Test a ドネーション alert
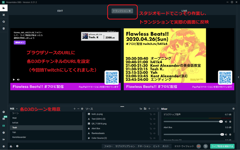 tap(144, 146)
